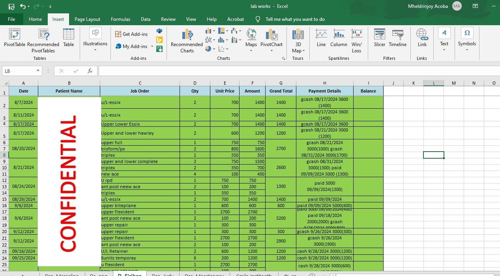Open My Add-ins list

tap(131, 46)
